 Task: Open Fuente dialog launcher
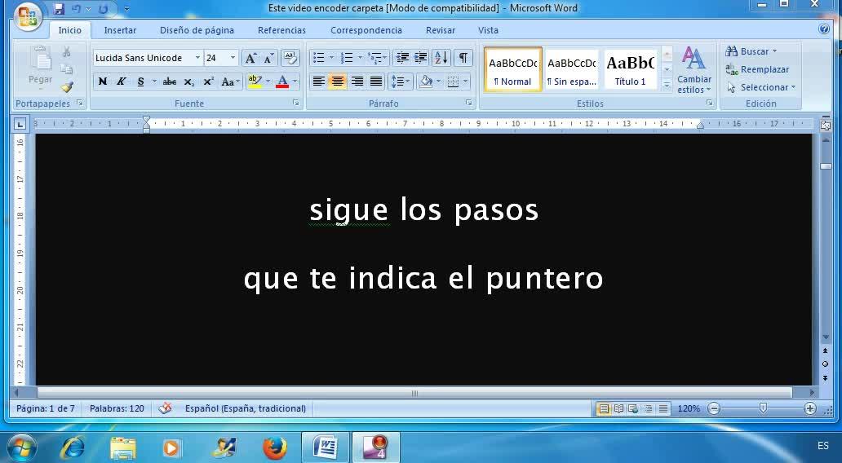(x=296, y=103)
